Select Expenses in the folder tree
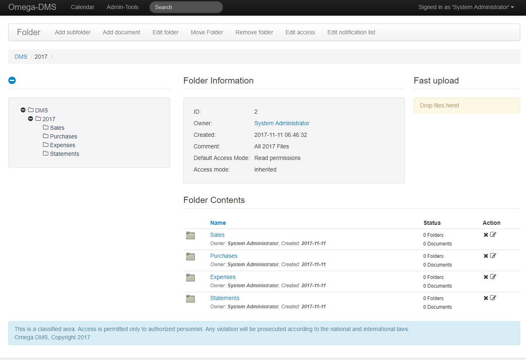The height and width of the screenshot is (360, 526). (63, 145)
